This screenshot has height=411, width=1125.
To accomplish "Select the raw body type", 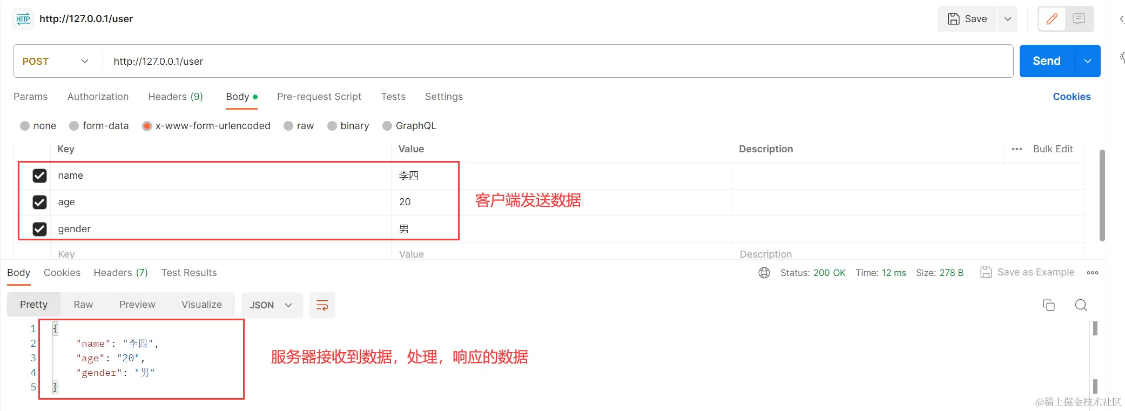I will point(288,126).
